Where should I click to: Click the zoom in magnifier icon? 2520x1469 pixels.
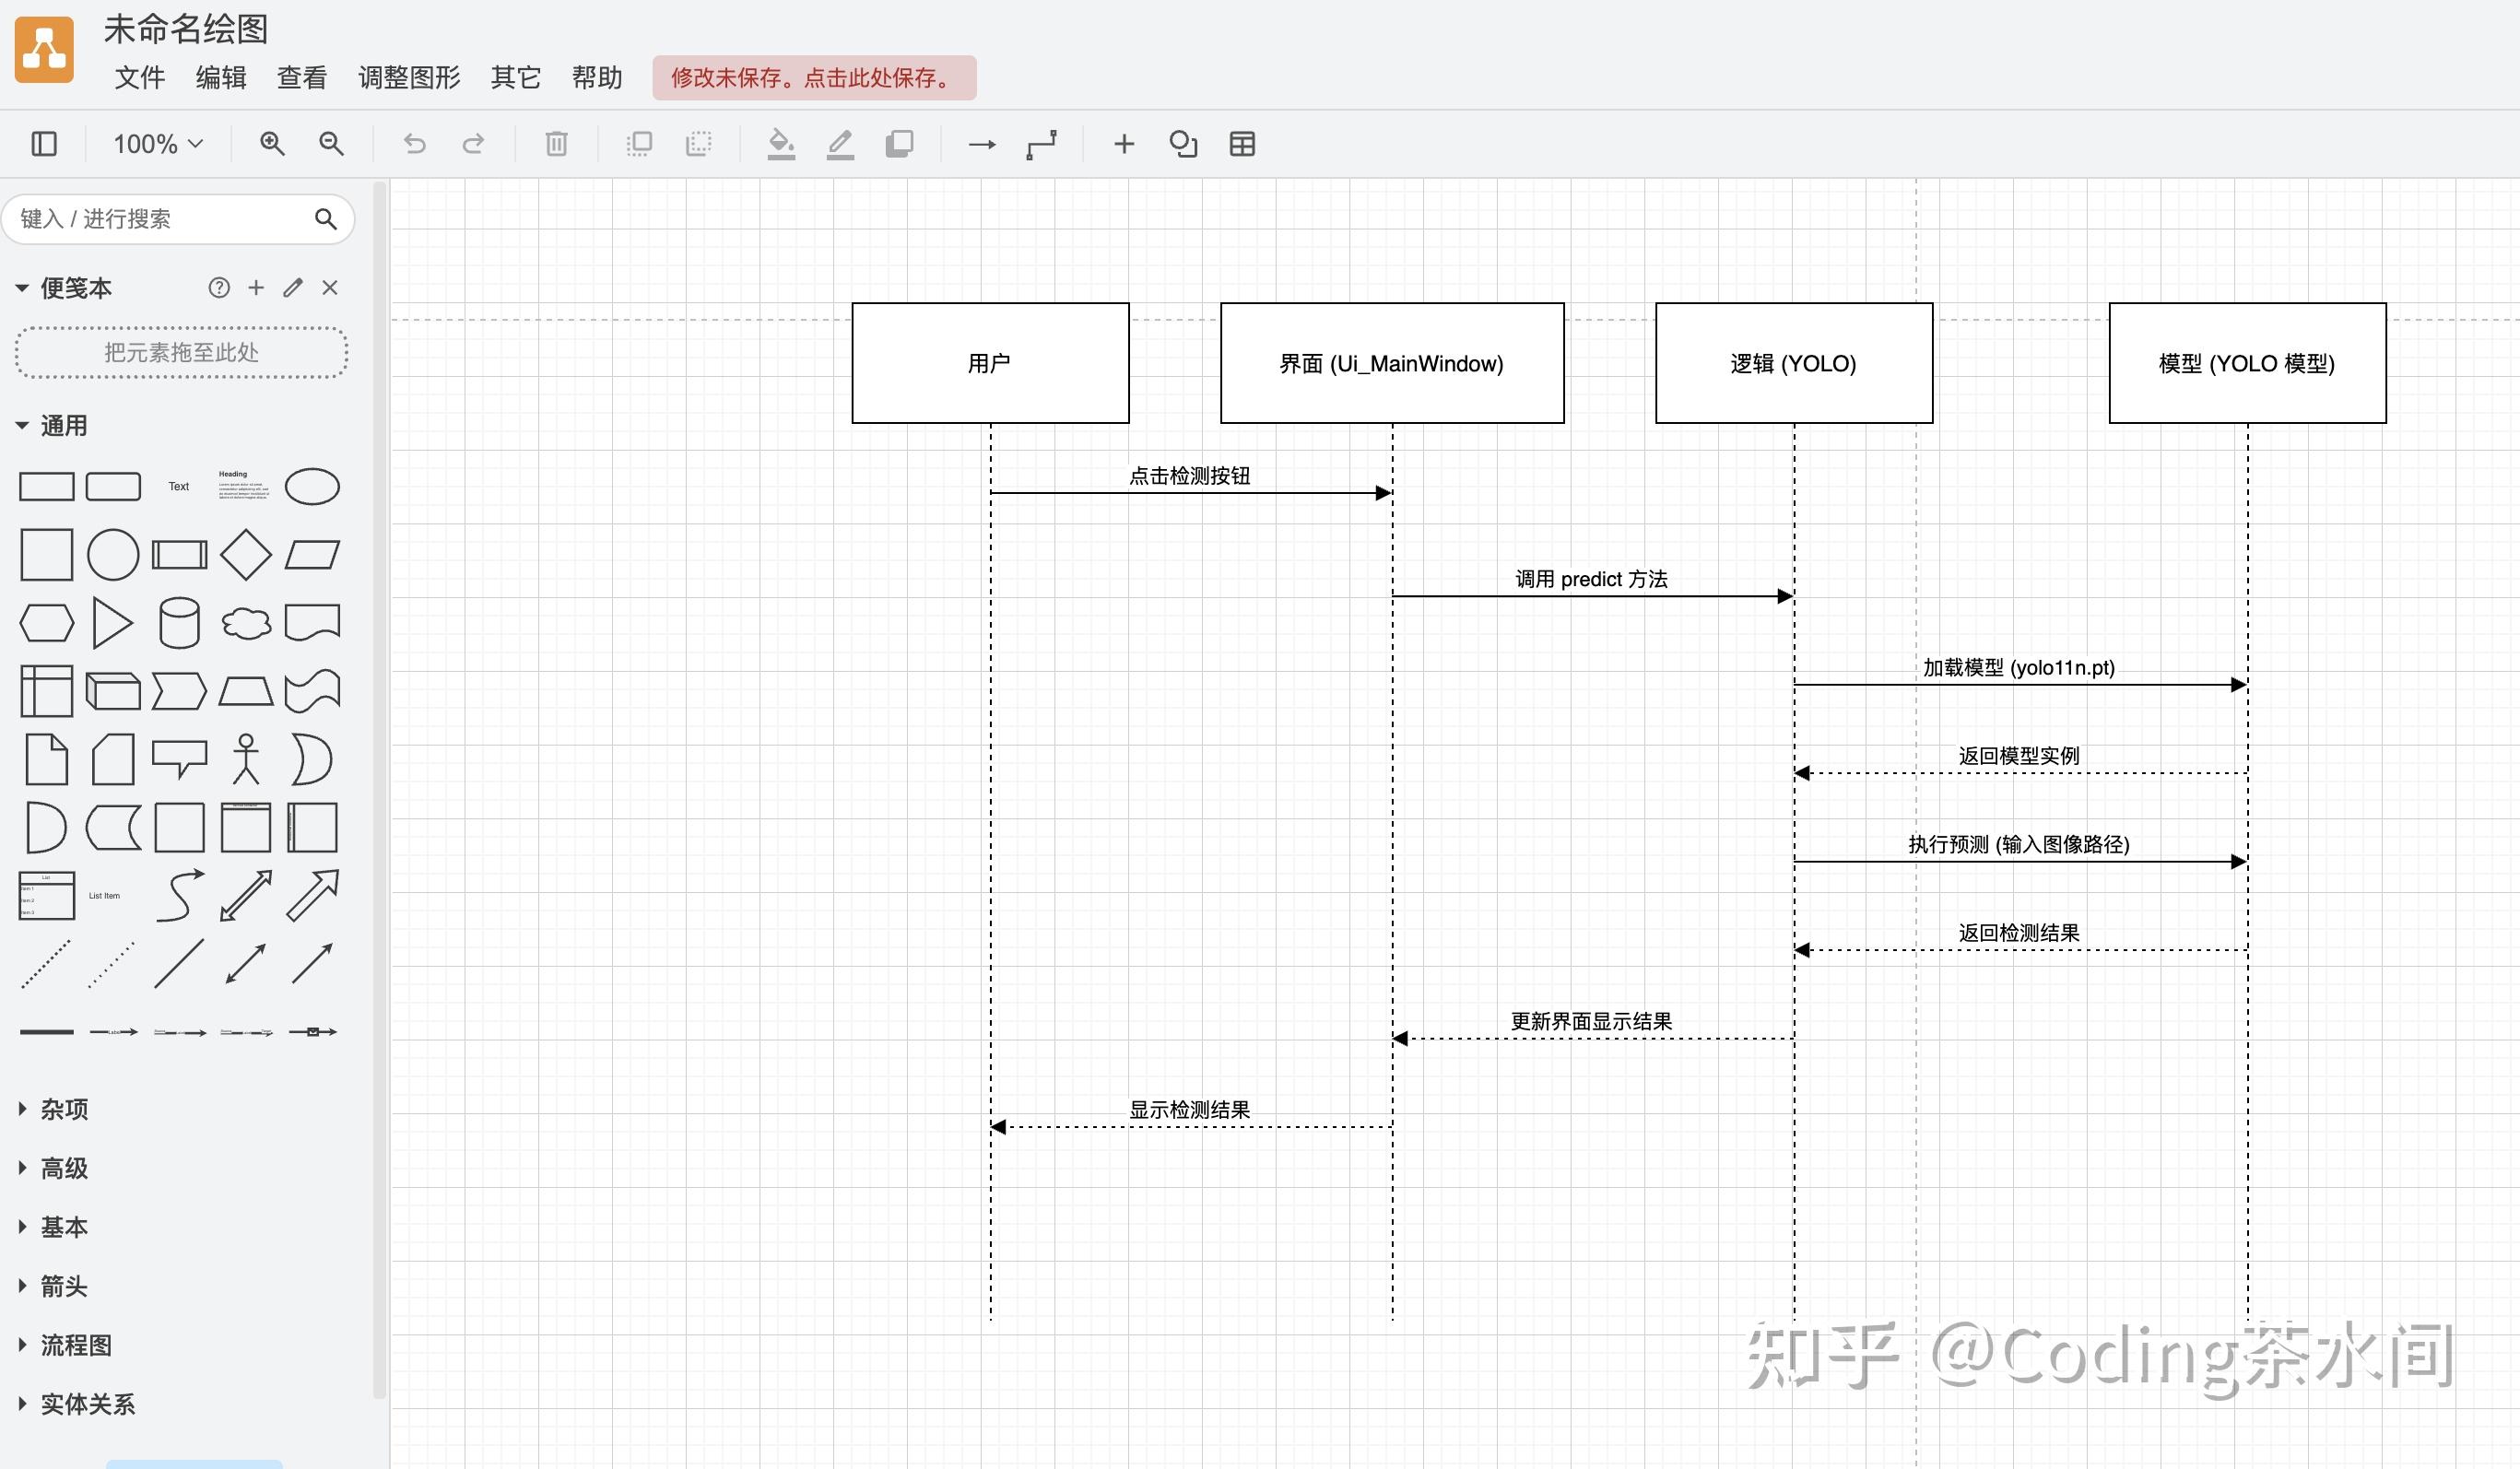[271, 143]
